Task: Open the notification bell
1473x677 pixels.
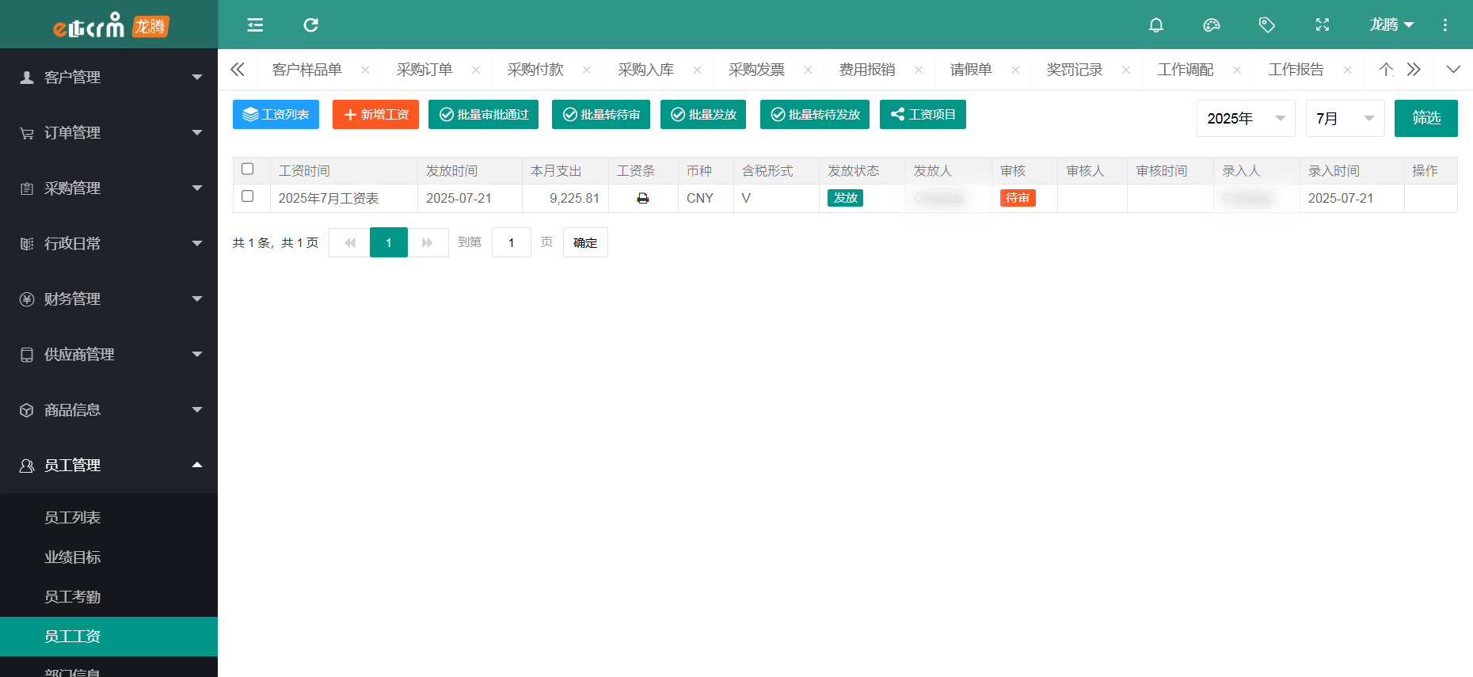Action: 1155,25
